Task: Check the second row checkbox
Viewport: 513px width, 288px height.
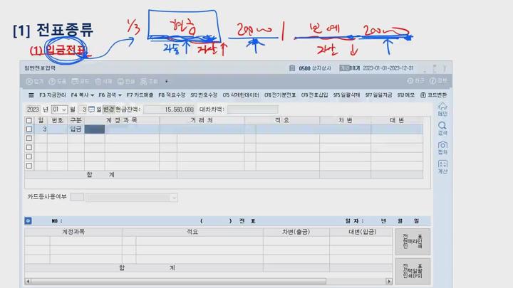Action: pos(29,138)
